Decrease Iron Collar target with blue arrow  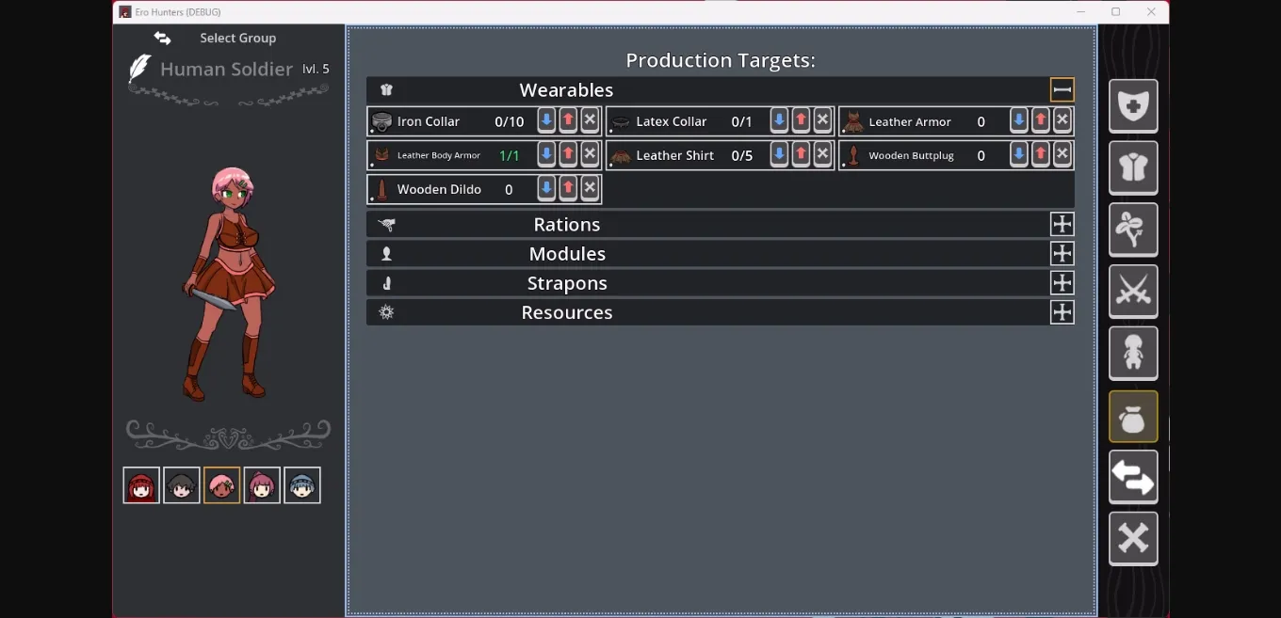pyautogui.click(x=546, y=120)
